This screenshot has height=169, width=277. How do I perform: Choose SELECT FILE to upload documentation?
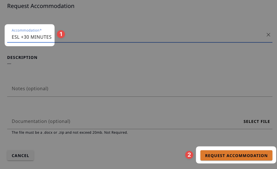(256, 121)
